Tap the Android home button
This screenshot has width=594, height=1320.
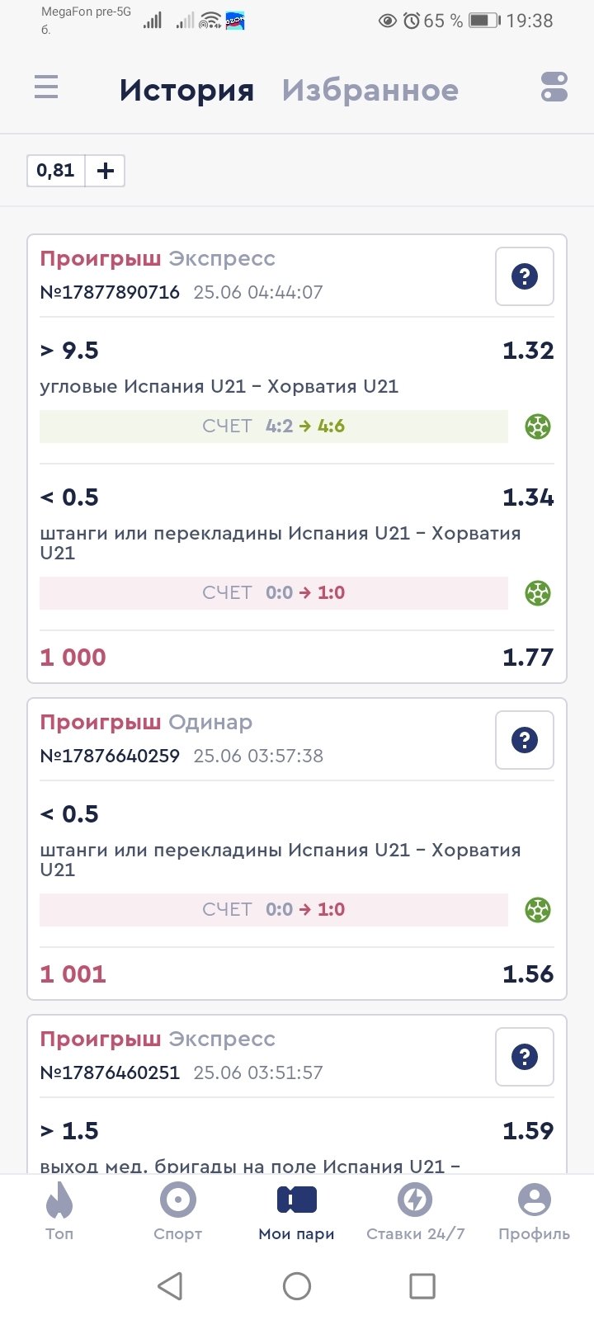click(x=297, y=1285)
